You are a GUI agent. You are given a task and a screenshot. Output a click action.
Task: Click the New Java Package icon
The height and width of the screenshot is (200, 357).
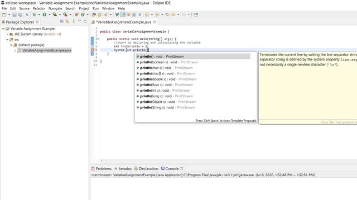(76, 15)
